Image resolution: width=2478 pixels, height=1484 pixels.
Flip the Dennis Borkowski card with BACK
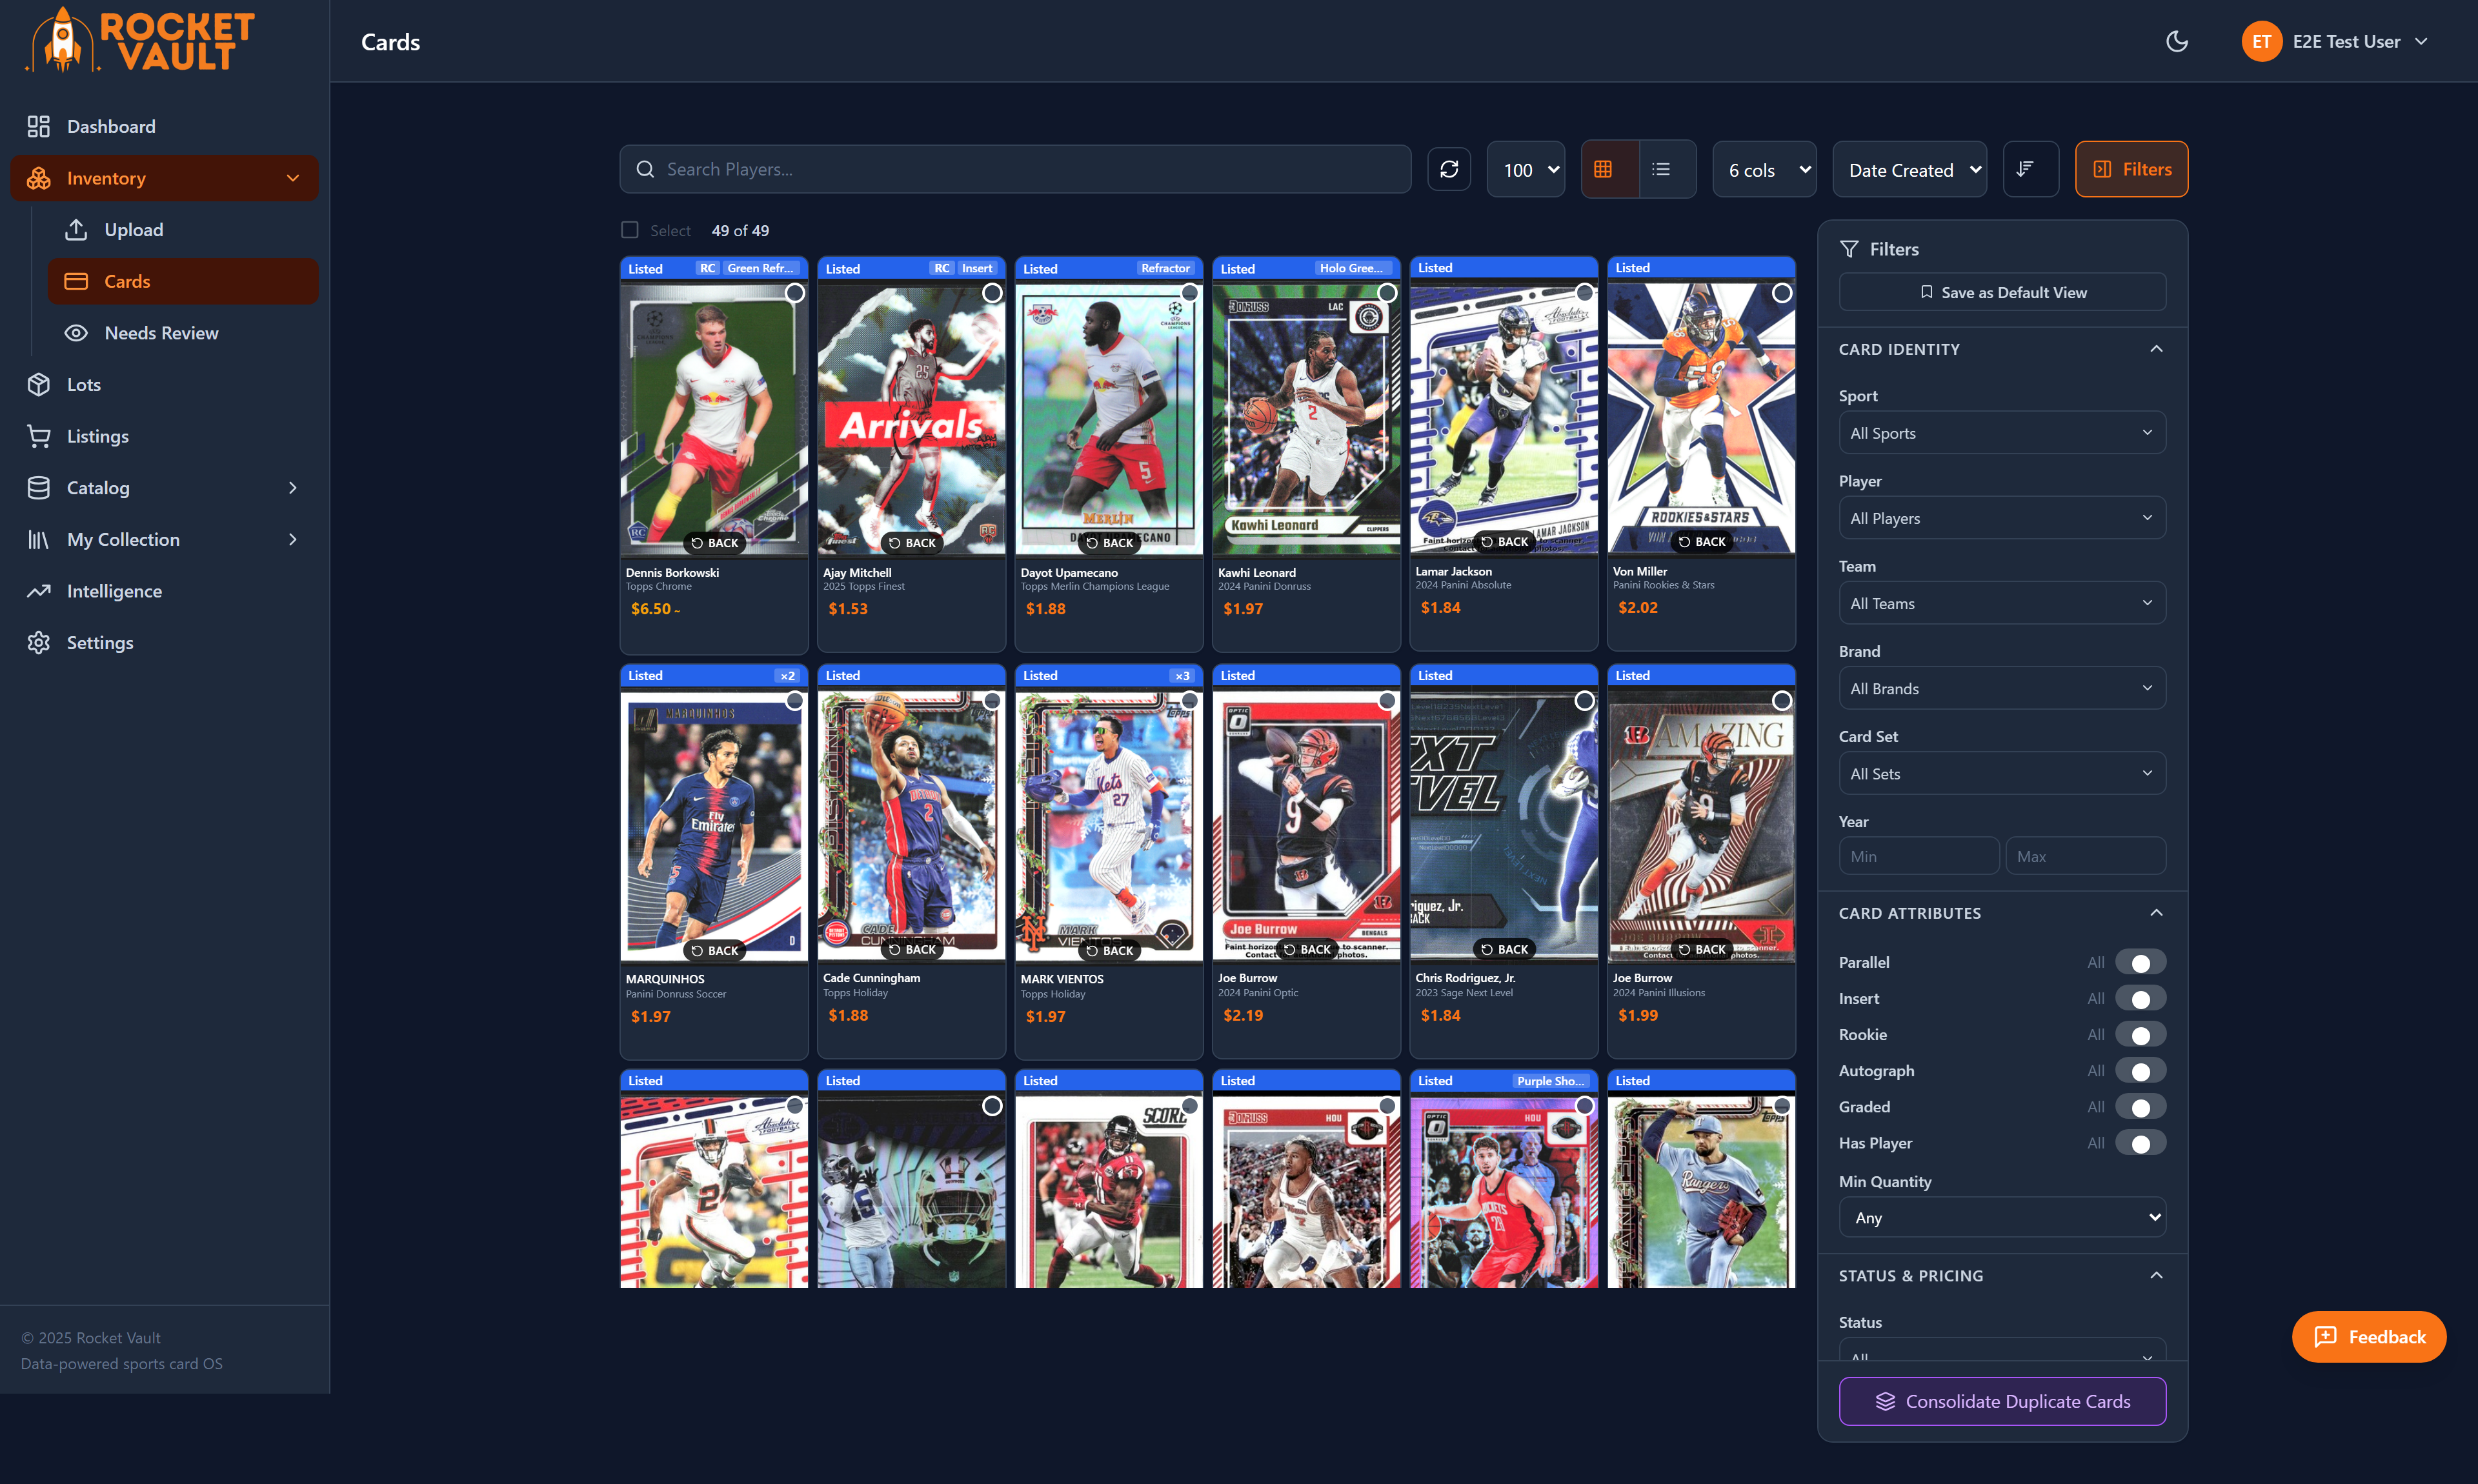tap(714, 542)
